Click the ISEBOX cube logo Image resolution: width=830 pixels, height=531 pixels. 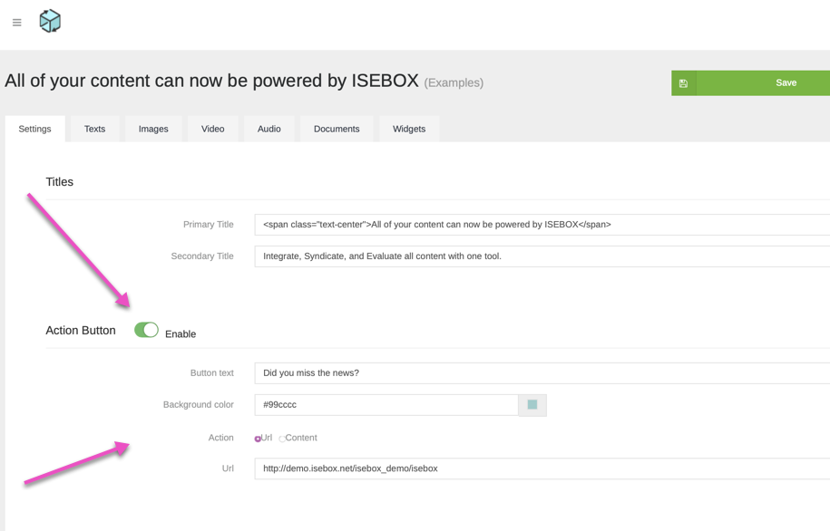(50, 21)
